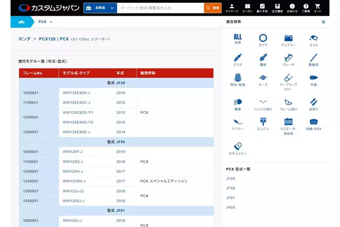Click the ホンダ breadcrumb link
The height and width of the screenshot is (227, 340).
24,39
